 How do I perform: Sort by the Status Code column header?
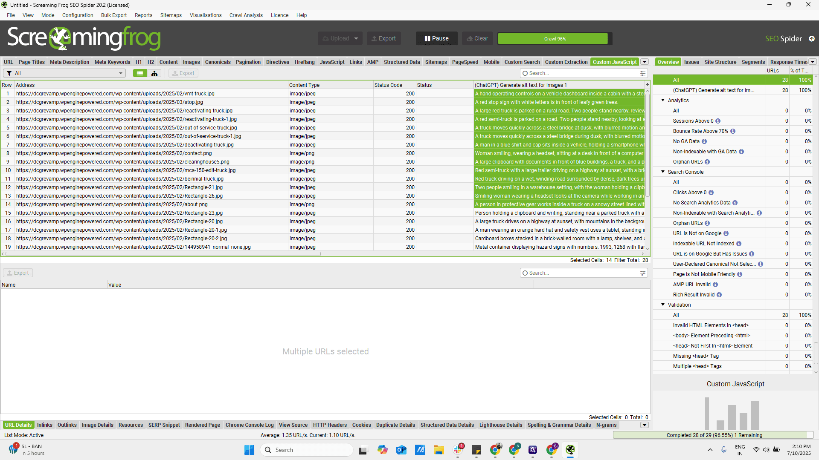394,85
